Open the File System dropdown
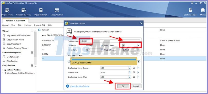Image resolution: width=208 pixels, height=94 pixels. pos(102,50)
